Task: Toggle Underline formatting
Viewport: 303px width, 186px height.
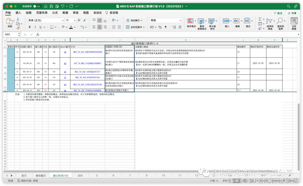Action: coord(40,27)
